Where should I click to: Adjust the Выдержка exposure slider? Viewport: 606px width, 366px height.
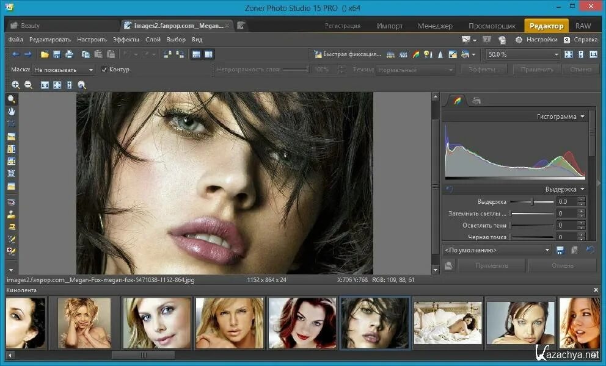(x=532, y=201)
